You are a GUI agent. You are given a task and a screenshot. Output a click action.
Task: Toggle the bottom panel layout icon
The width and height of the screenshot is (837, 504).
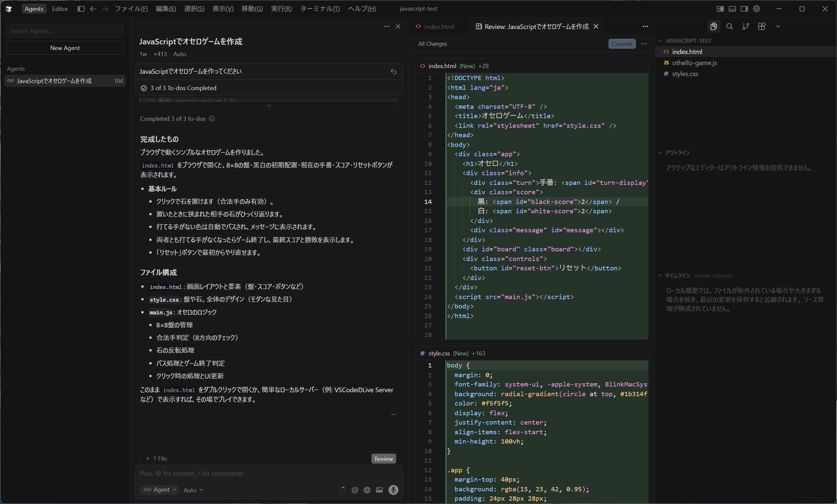pos(732,9)
